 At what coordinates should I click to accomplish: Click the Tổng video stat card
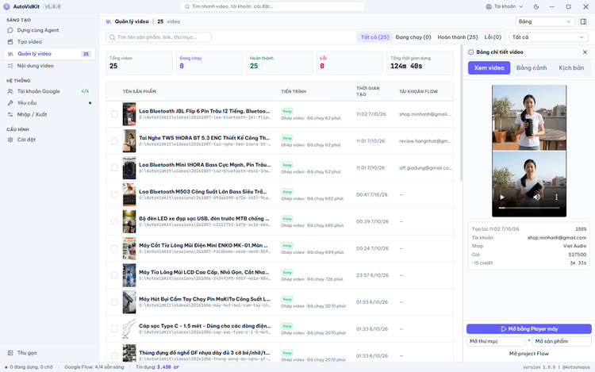point(139,63)
